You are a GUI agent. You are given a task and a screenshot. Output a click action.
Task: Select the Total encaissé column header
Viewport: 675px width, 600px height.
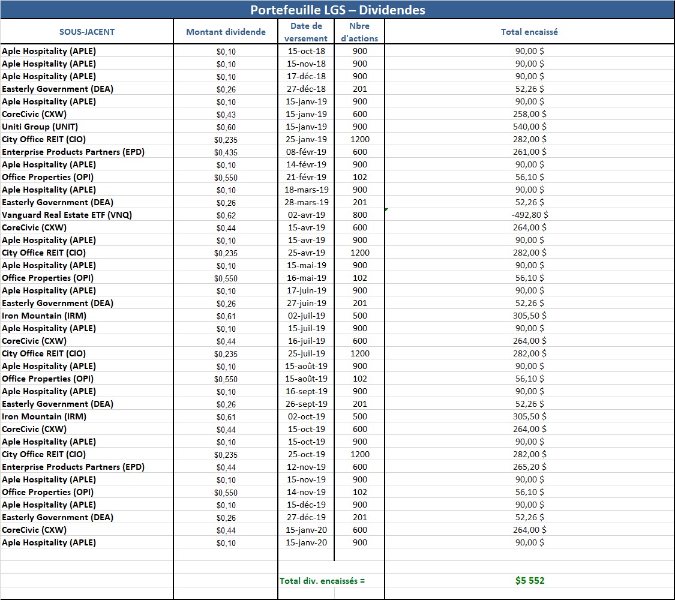[529, 32]
